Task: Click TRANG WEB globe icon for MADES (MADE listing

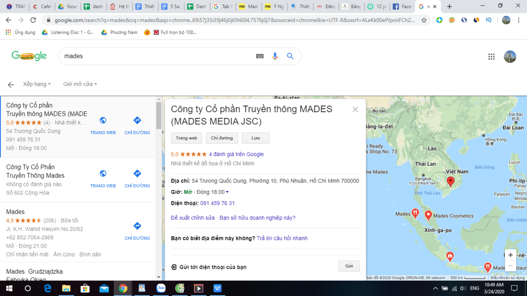Action: pyautogui.click(x=103, y=121)
